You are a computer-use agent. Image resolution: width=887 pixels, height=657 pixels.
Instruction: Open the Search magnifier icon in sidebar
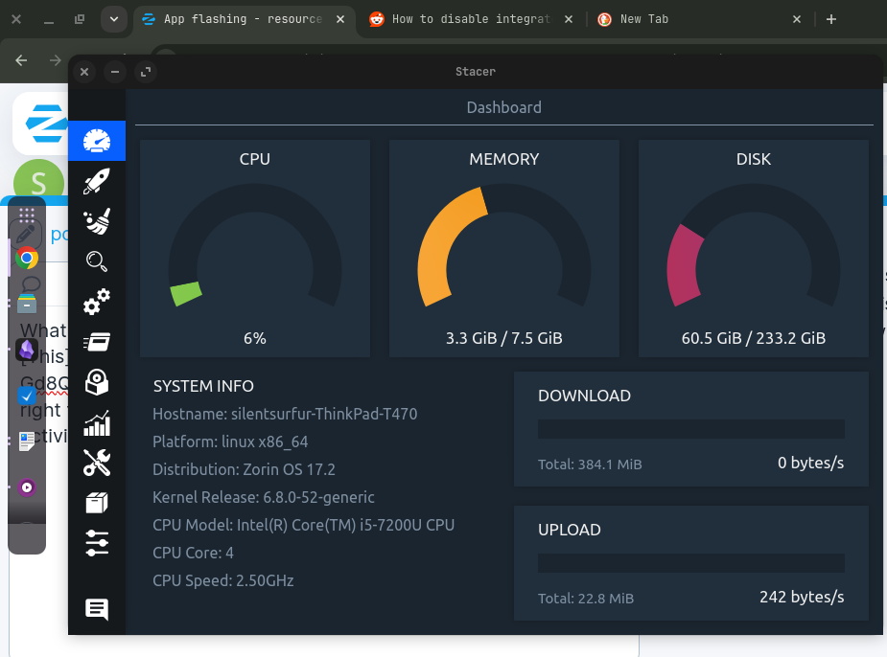point(97,261)
